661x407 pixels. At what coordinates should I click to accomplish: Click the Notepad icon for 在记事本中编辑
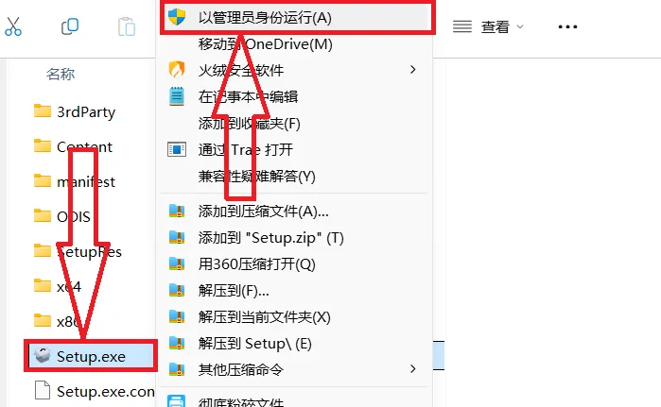[177, 96]
